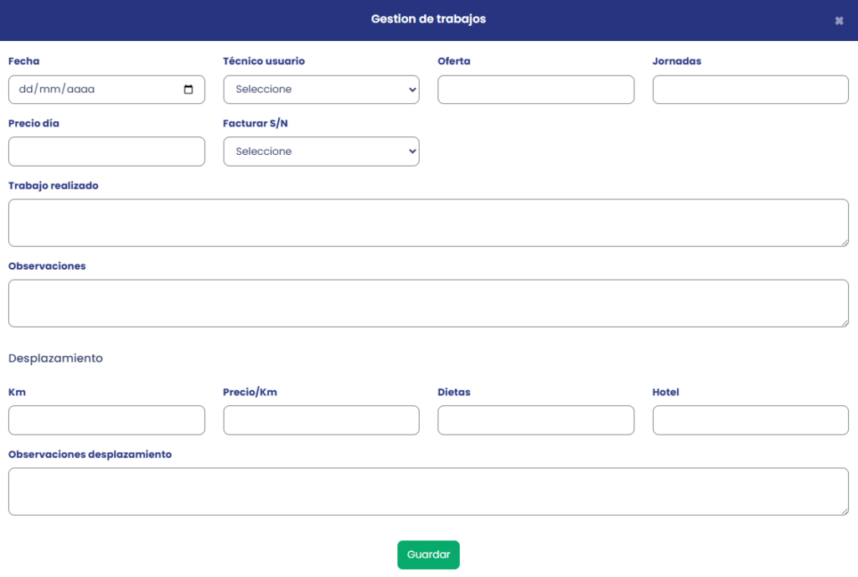Click the Observaciones desplazamiento text area

428,492
